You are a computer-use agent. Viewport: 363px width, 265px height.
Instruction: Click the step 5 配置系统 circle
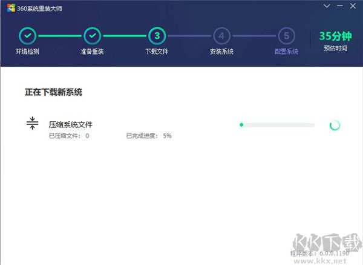tap(287, 36)
